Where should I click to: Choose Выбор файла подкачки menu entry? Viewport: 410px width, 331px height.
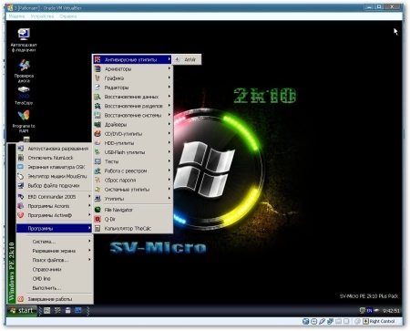click(x=54, y=185)
